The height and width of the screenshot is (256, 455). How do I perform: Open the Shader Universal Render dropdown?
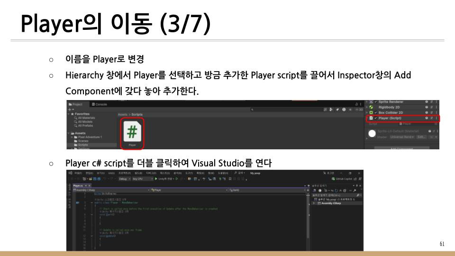[x=401, y=137]
